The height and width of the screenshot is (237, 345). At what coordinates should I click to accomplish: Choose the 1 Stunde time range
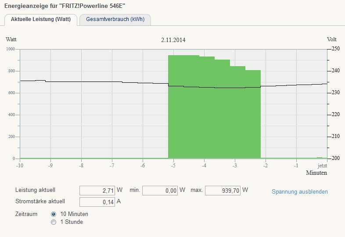tap(54, 222)
